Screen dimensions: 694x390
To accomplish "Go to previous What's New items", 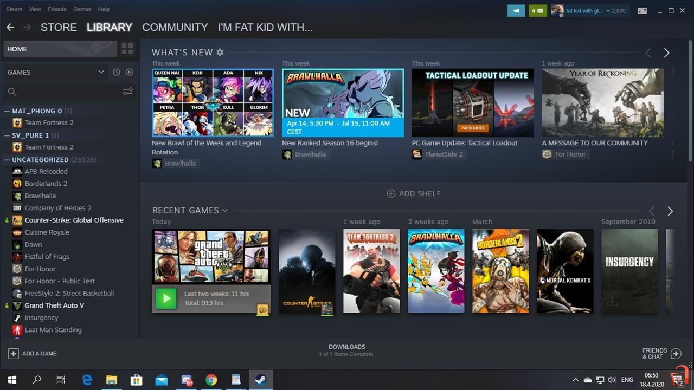I will (648, 53).
